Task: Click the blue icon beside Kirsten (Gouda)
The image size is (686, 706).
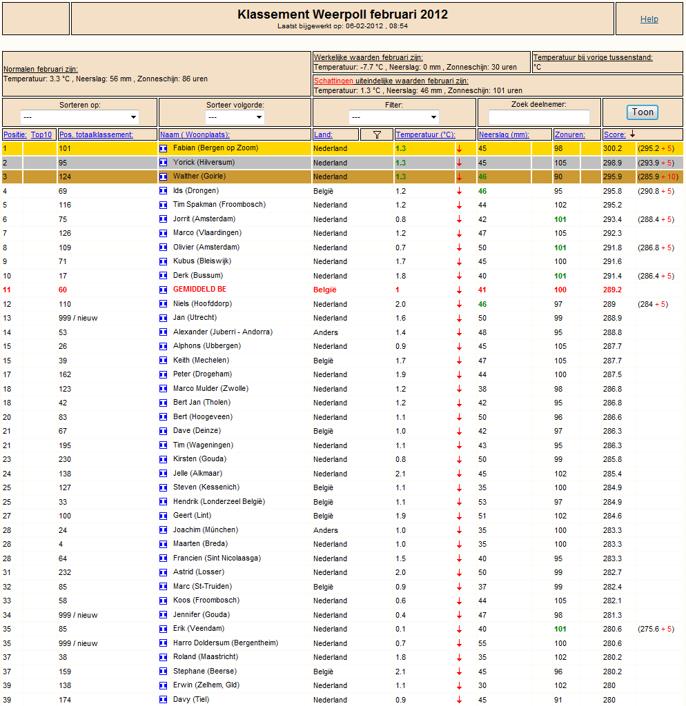Action: point(163,459)
